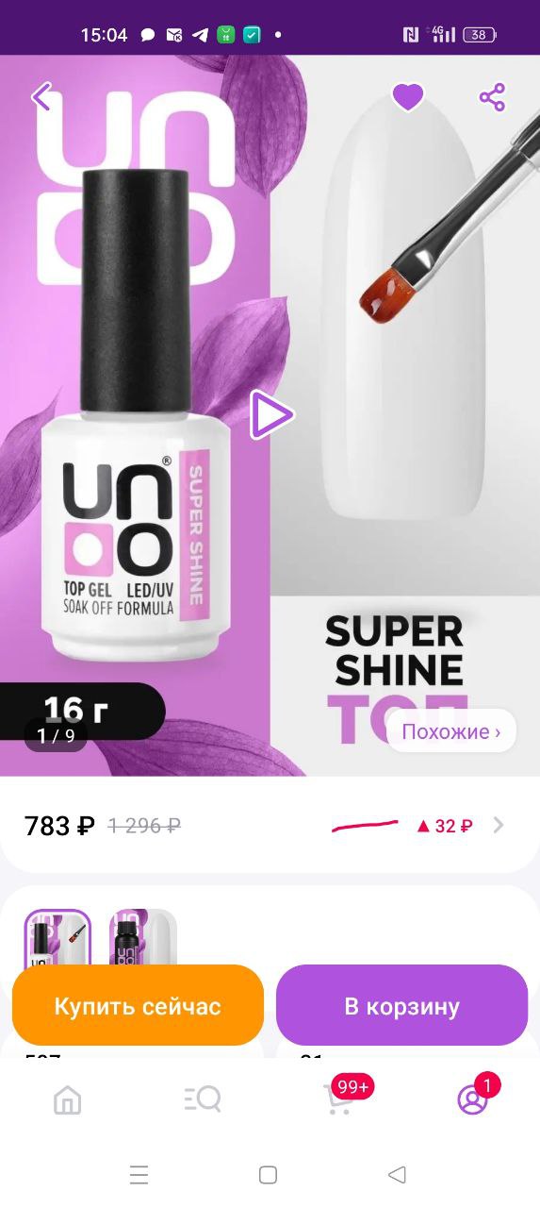Tap the Android back triangle button
This screenshot has height=1208, width=540.
click(x=397, y=1175)
